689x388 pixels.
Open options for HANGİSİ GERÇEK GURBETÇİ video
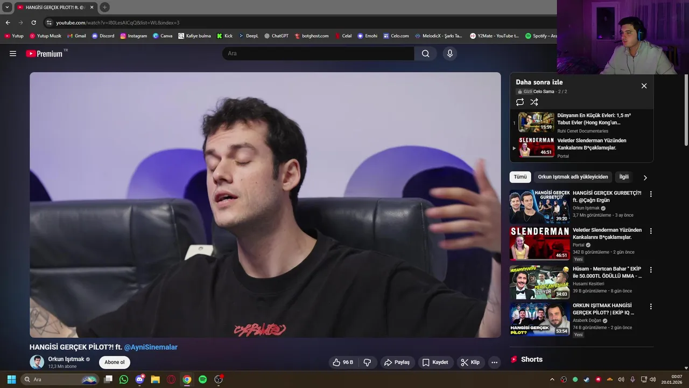(x=651, y=194)
